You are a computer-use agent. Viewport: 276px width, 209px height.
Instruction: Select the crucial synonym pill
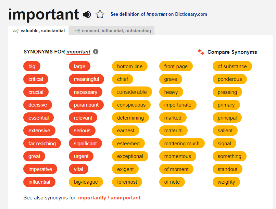click(36, 92)
